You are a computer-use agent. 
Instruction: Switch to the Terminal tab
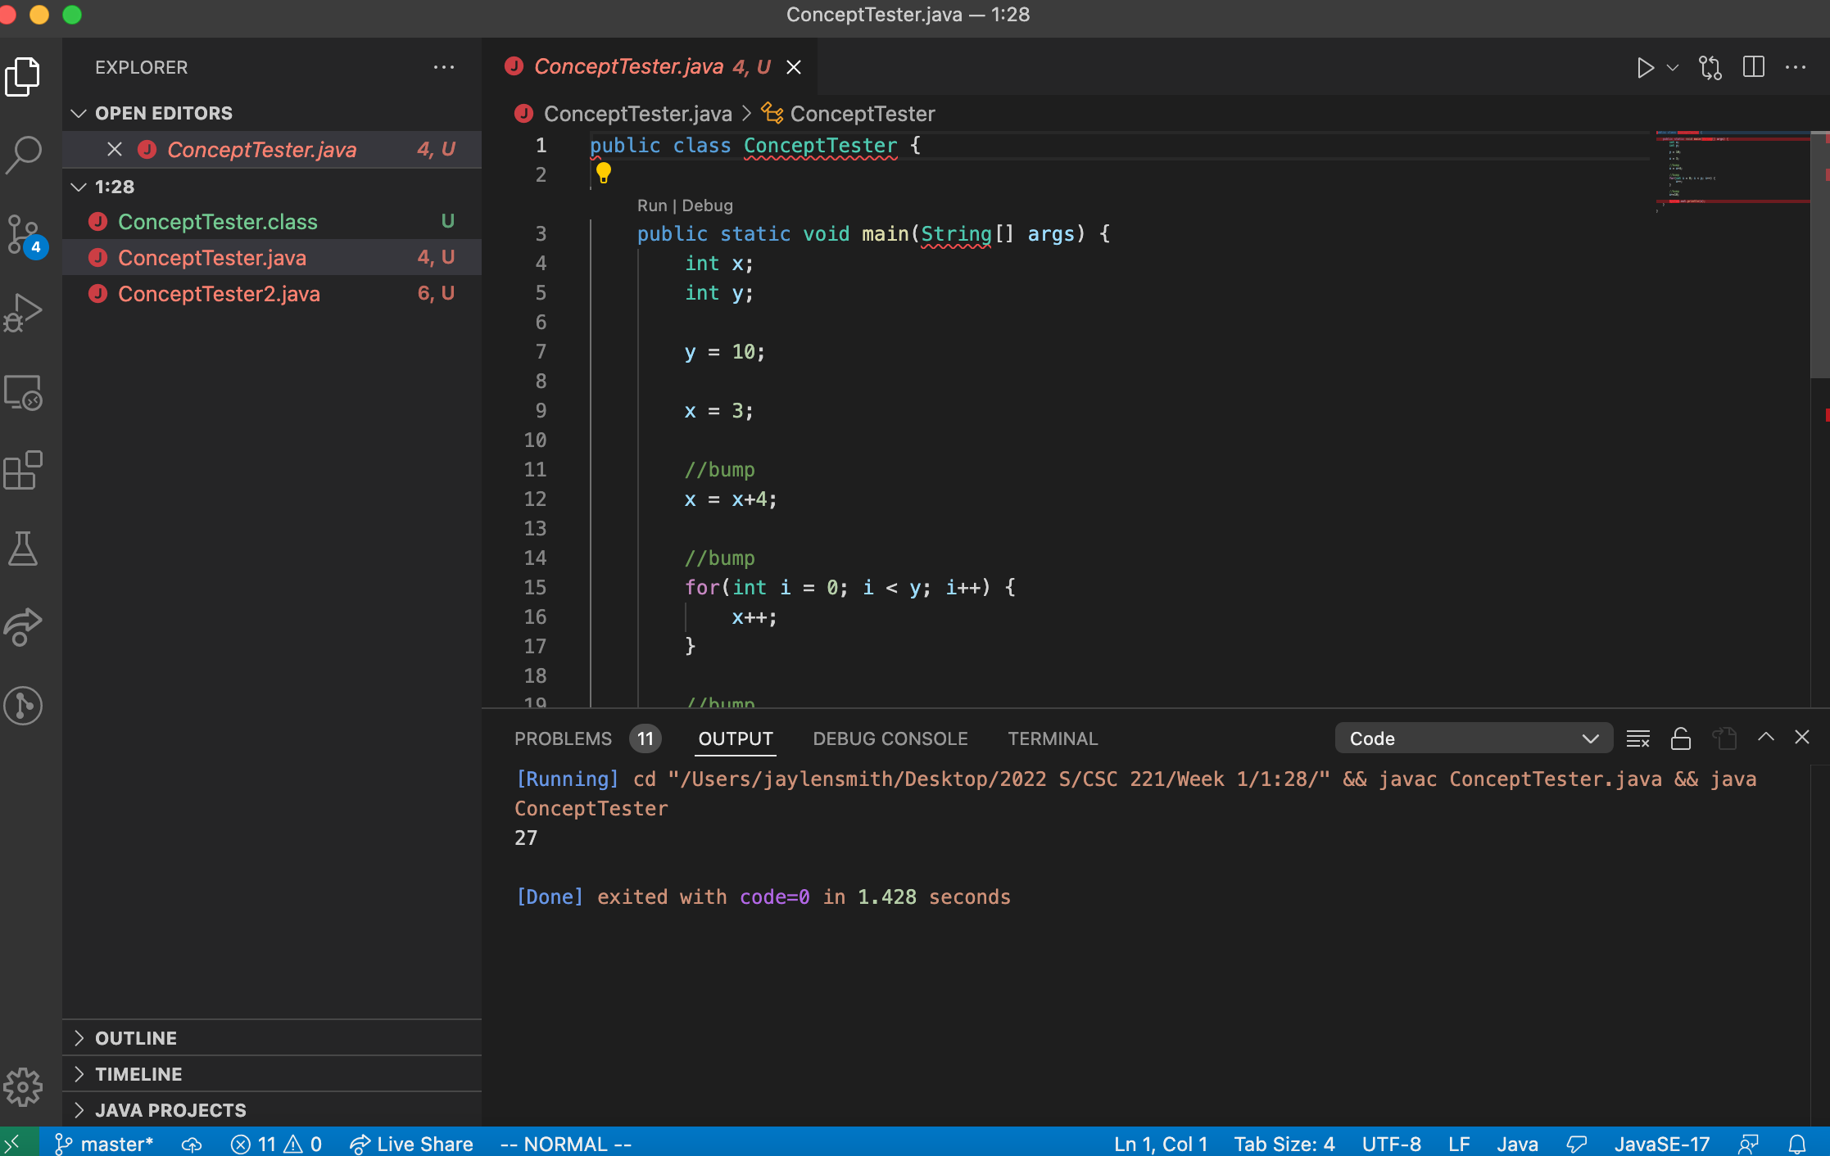(x=1053, y=738)
